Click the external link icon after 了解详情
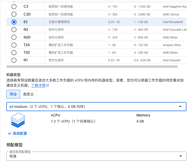This screenshot has width=192, height=162. pyautogui.click(x=47, y=86)
